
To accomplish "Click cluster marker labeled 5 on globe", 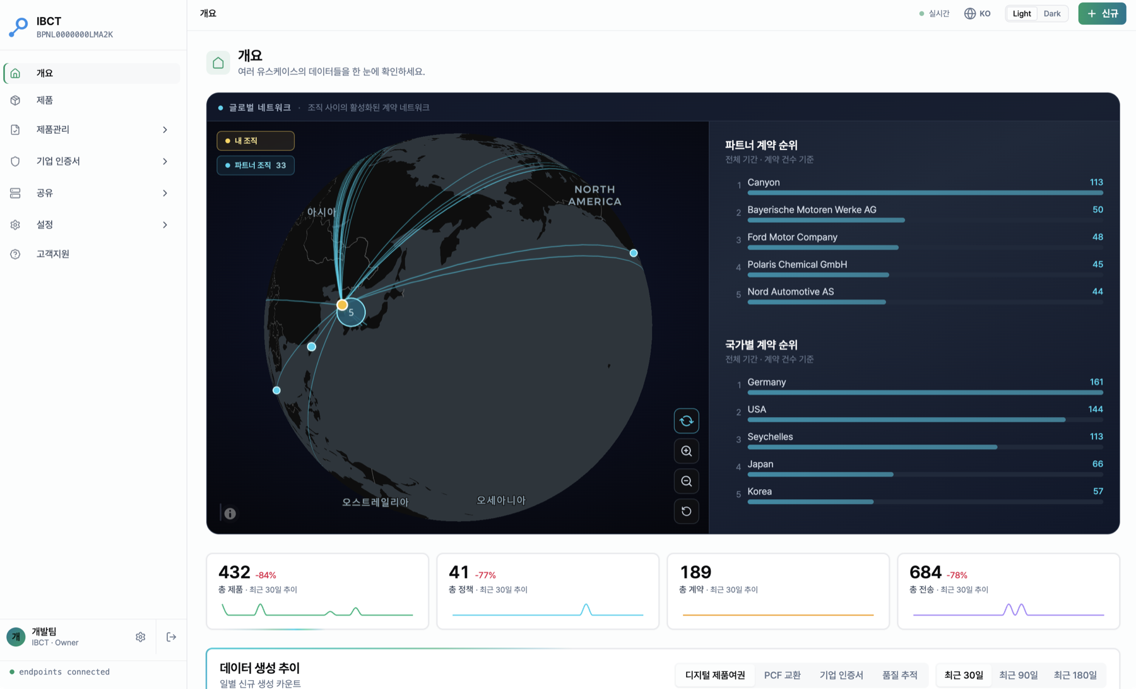I will pyautogui.click(x=352, y=312).
